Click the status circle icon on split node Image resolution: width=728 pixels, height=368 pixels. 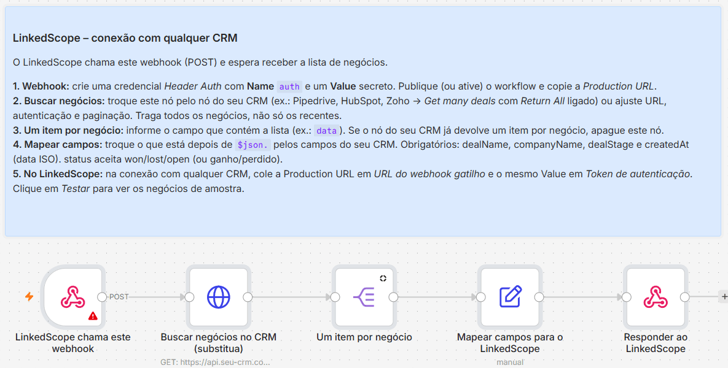(383, 278)
